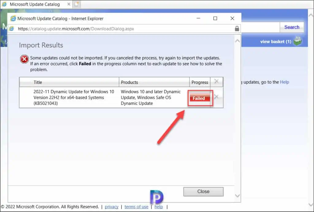Click the IE icon on the browser tab
This screenshot has width=314, height=212.
4,4
